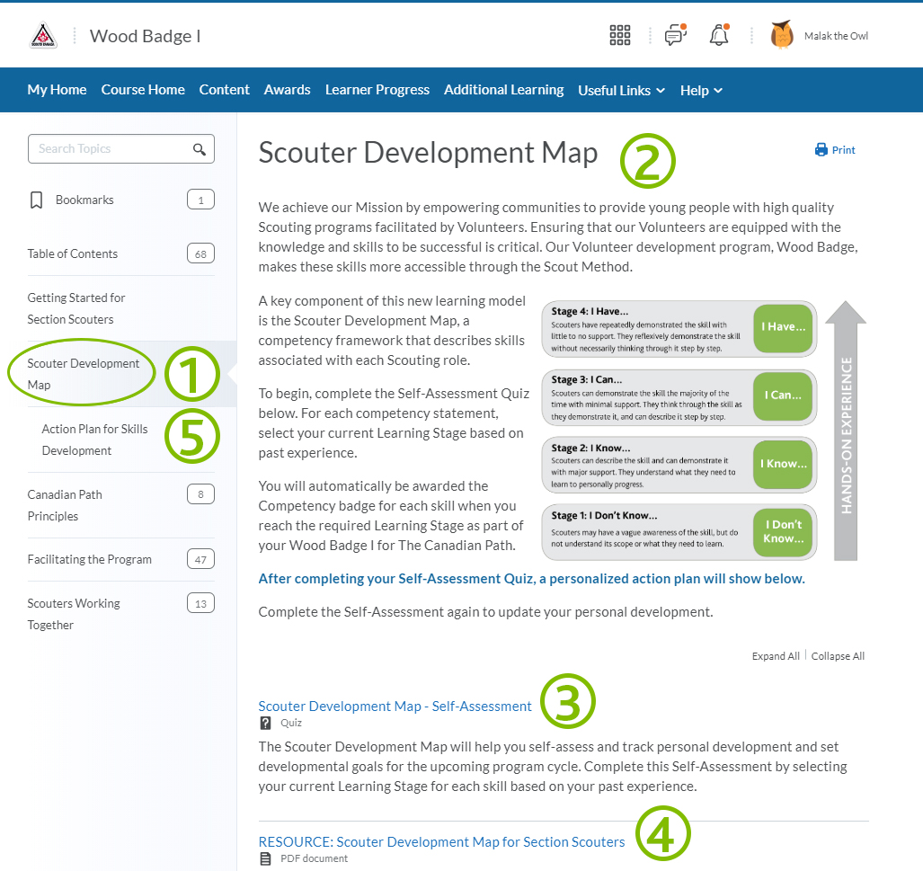
Task: Click the 'After completing your Self-Assessment Quiz' text
Action: 531,579
